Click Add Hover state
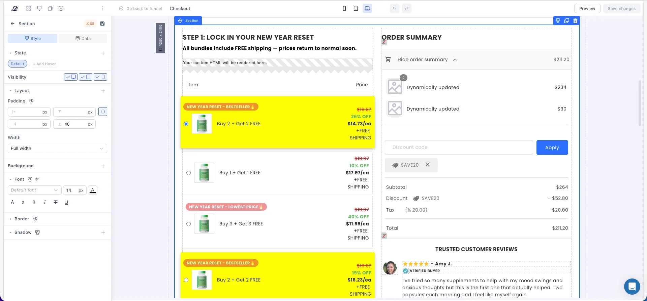The width and height of the screenshot is (647, 301). coord(44,64)
